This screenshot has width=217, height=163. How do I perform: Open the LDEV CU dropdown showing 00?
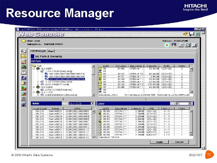click(190, 104)
